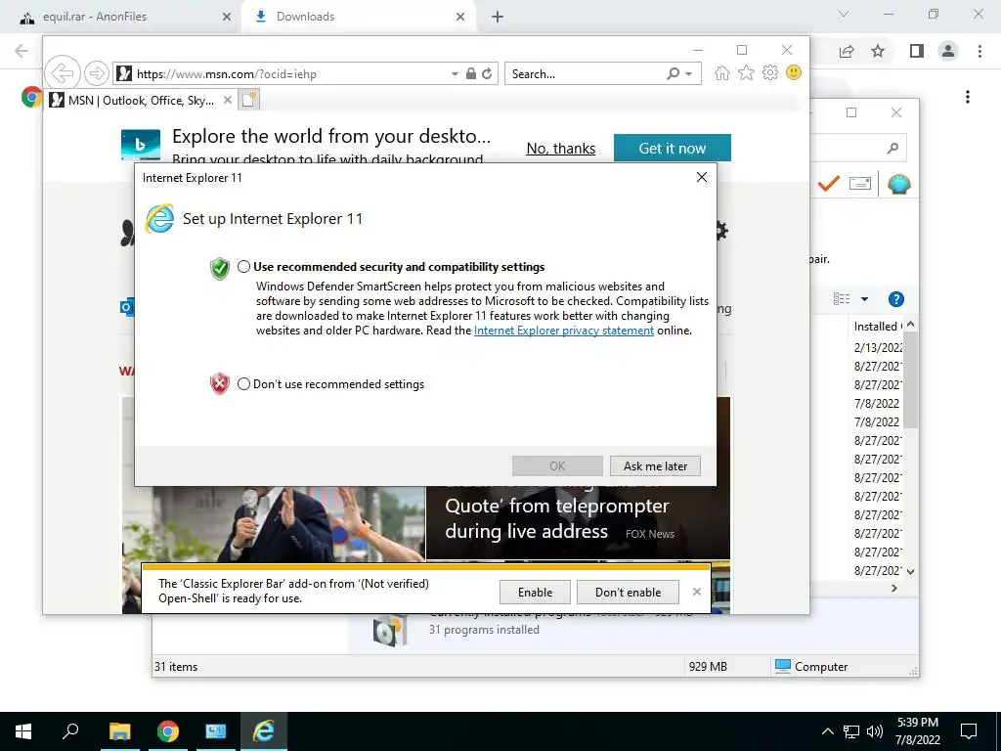Click the volume speaker tray icon
This screenshot has height=751, width=1001.
(x=875, y=731)
